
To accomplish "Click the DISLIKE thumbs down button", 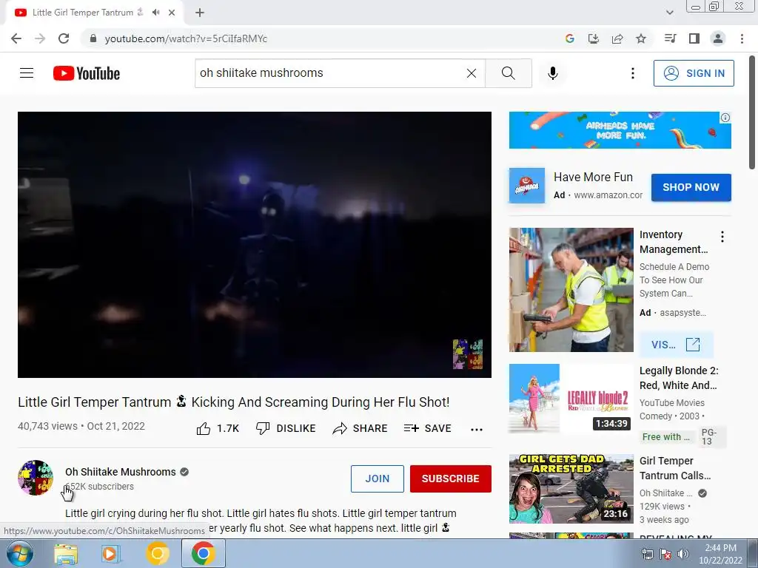I will [286, 428].
